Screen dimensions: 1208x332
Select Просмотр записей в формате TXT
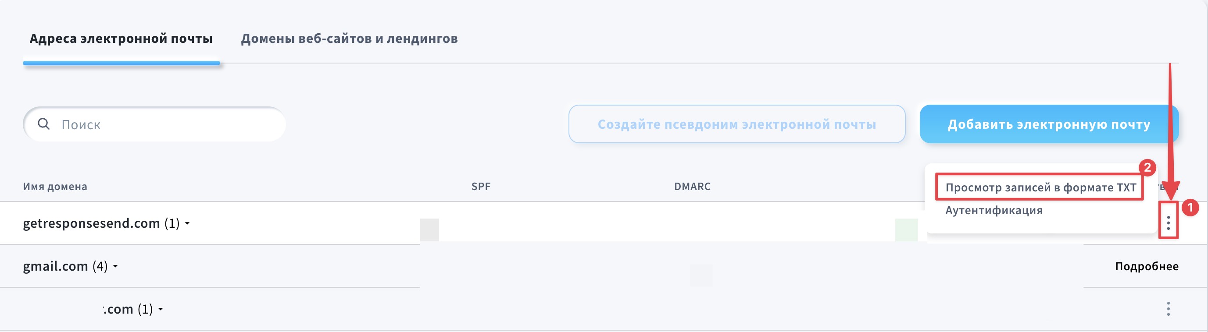pos(1040,187)
